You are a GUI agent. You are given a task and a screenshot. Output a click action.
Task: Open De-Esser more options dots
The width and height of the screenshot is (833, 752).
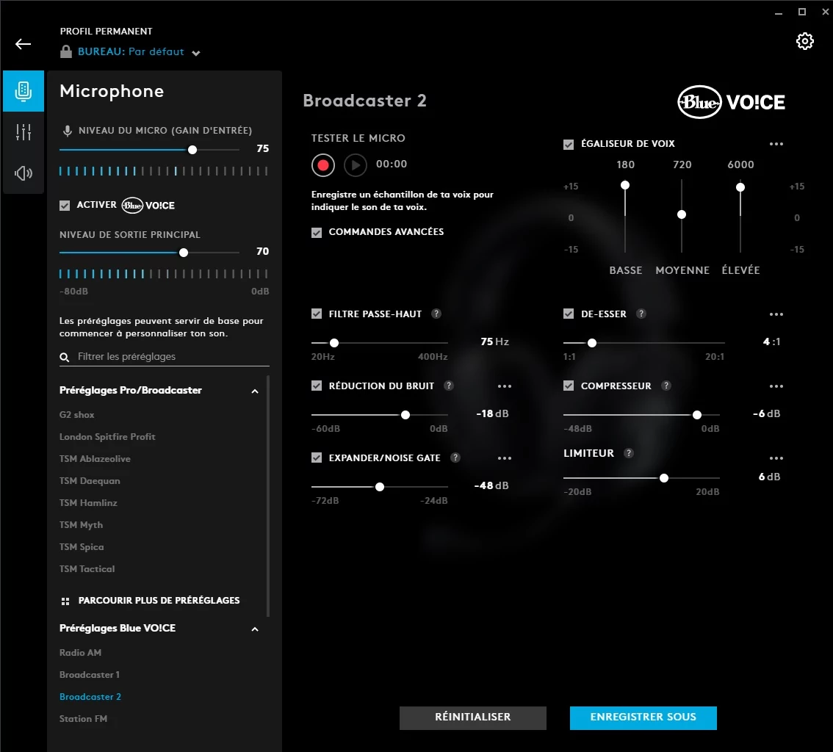pos(776,314)
